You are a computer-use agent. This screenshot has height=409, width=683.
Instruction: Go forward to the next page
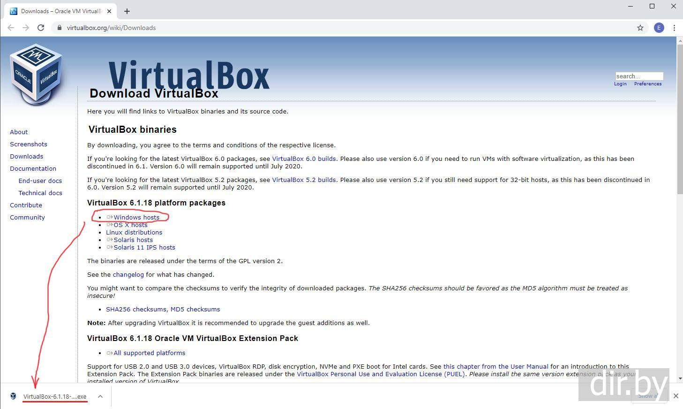26,28
